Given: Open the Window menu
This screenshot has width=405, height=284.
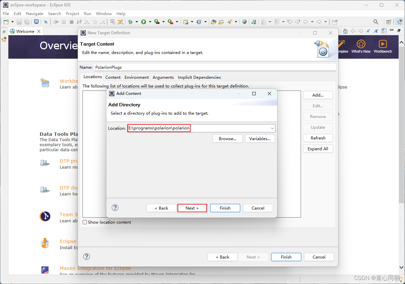Looking at the screenshot, I should (x=104, y=13).
